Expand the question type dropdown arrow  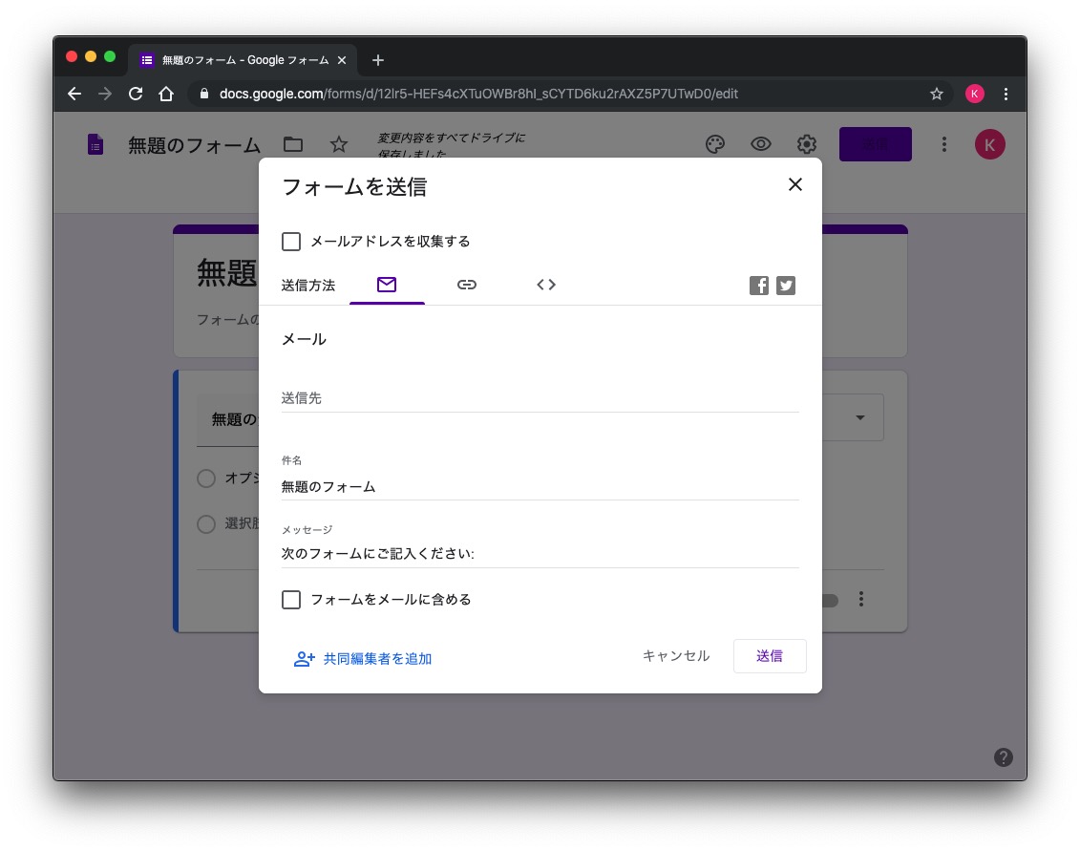coord(859,418)
